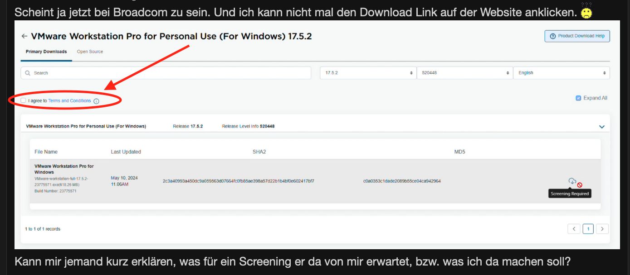Open the 17.5.2 version dropdown

368,73
